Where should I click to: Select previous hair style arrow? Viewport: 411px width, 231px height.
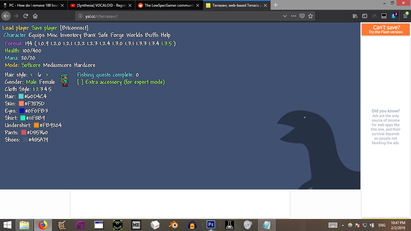tap(32, 75)
